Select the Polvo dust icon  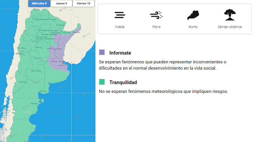coord(156,15)
